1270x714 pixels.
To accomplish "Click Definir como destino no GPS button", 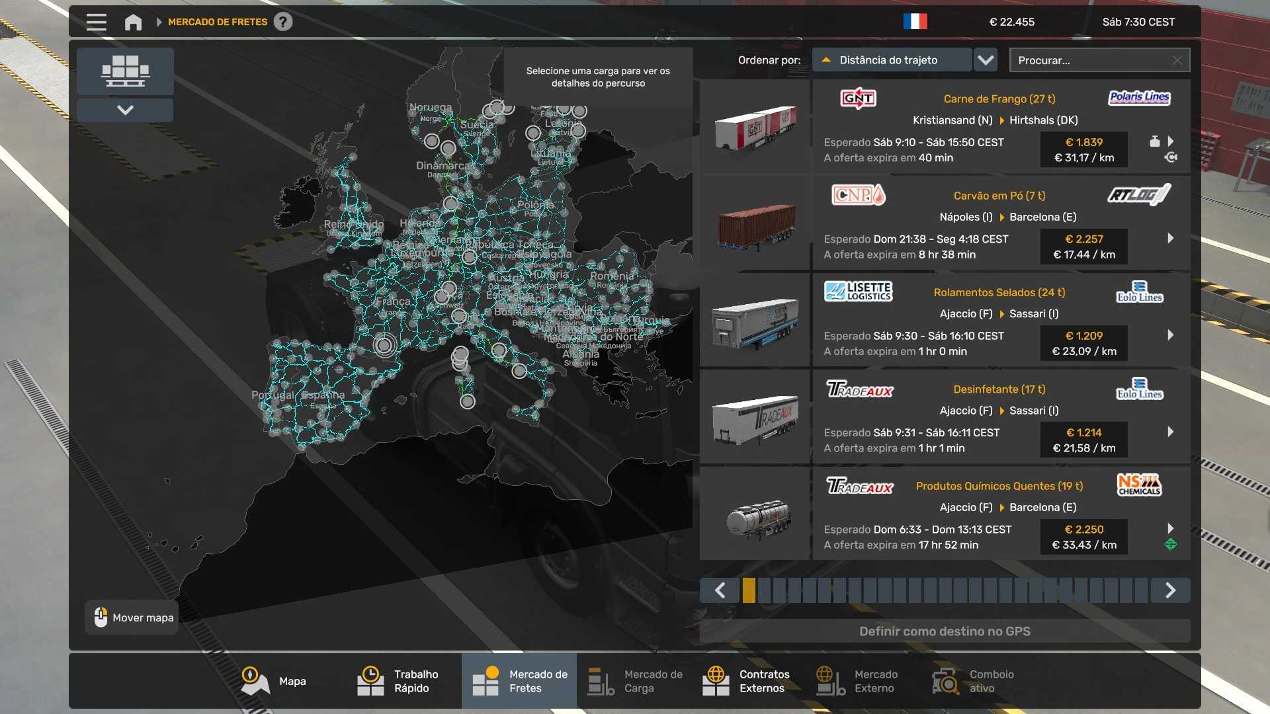I will tap(945, 631).
